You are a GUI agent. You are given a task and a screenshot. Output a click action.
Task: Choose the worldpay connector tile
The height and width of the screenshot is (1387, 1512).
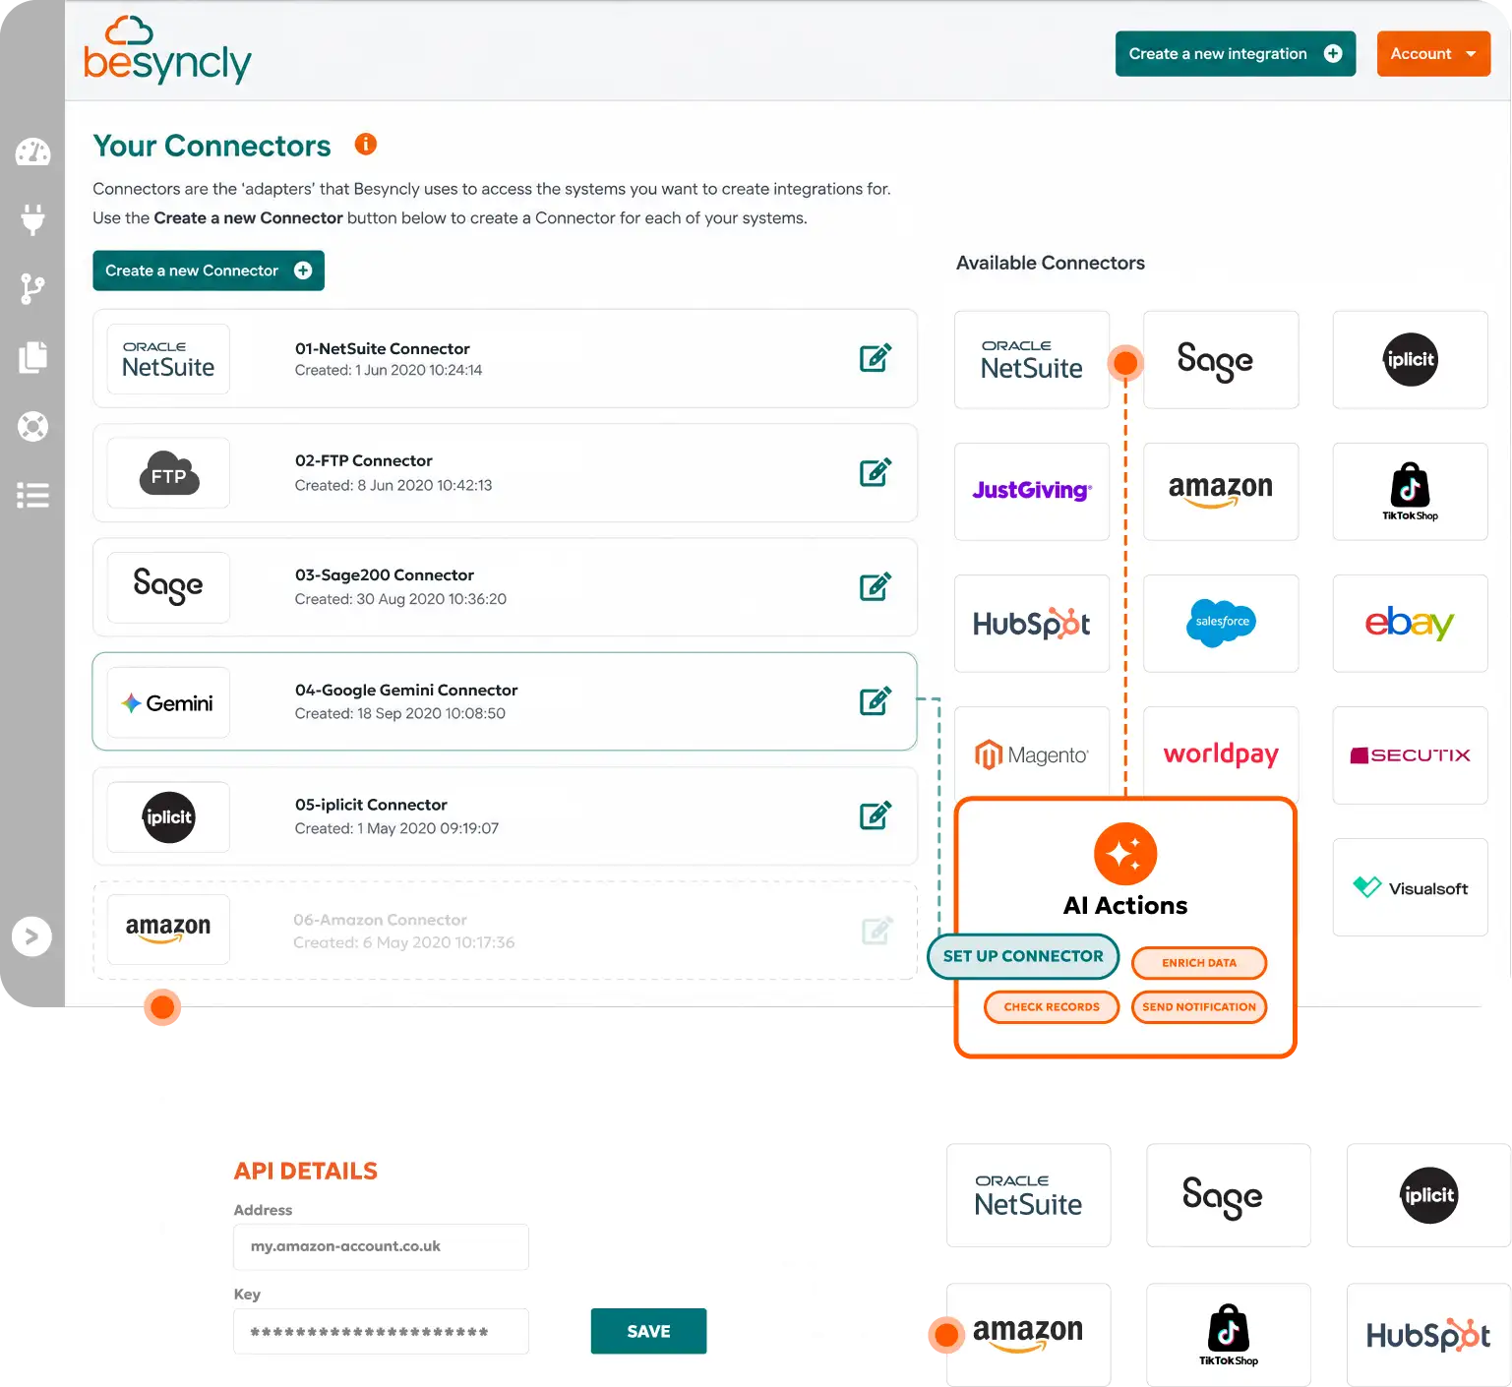pyautogui.click(x=1221, y=754)
